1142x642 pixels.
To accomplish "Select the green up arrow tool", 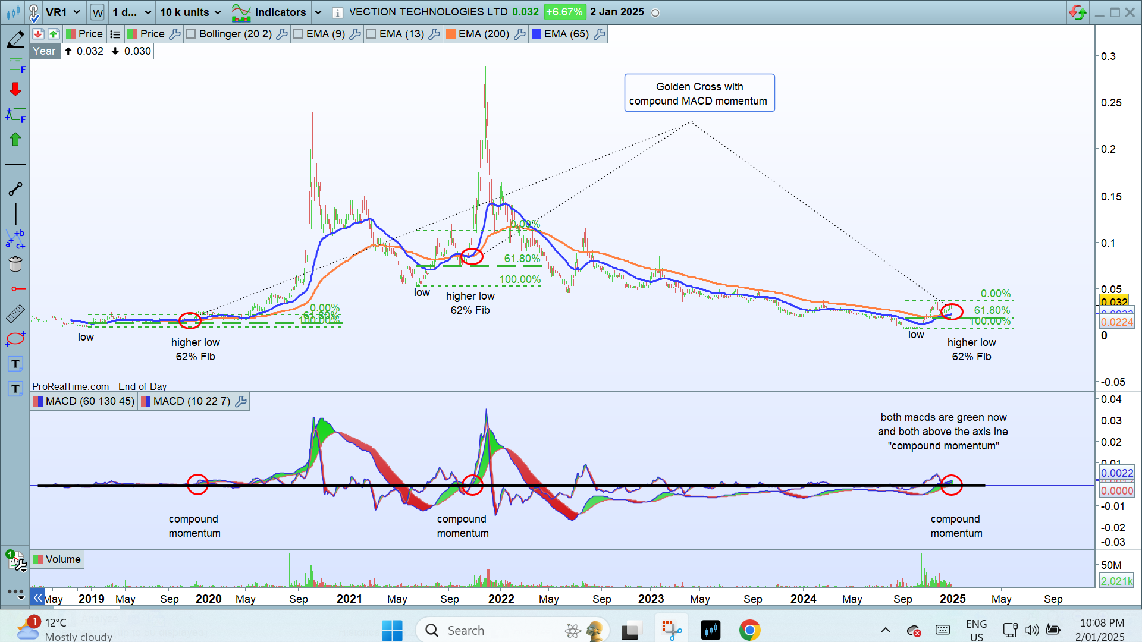I will click(15, 139).
